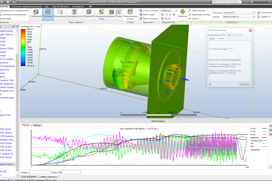Open Выделенная область Нет combo box
This screenshot has width=272, height=181.
pos(233,35)
